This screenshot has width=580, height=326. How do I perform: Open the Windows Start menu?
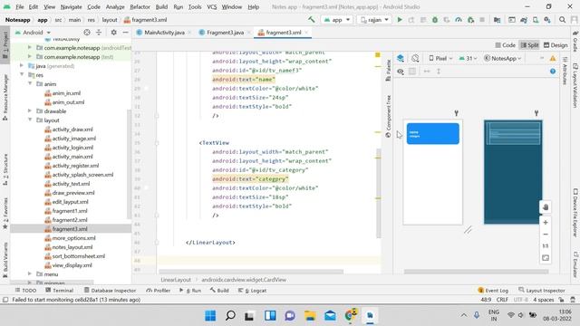tap(210, 316)
